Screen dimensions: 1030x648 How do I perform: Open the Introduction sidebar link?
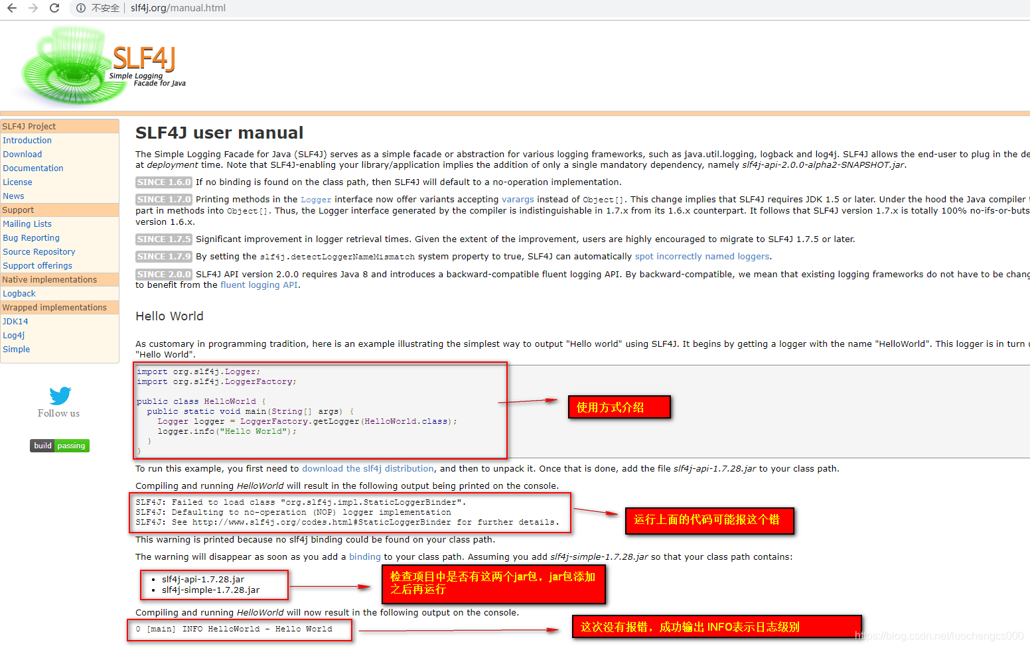point(27,140)
